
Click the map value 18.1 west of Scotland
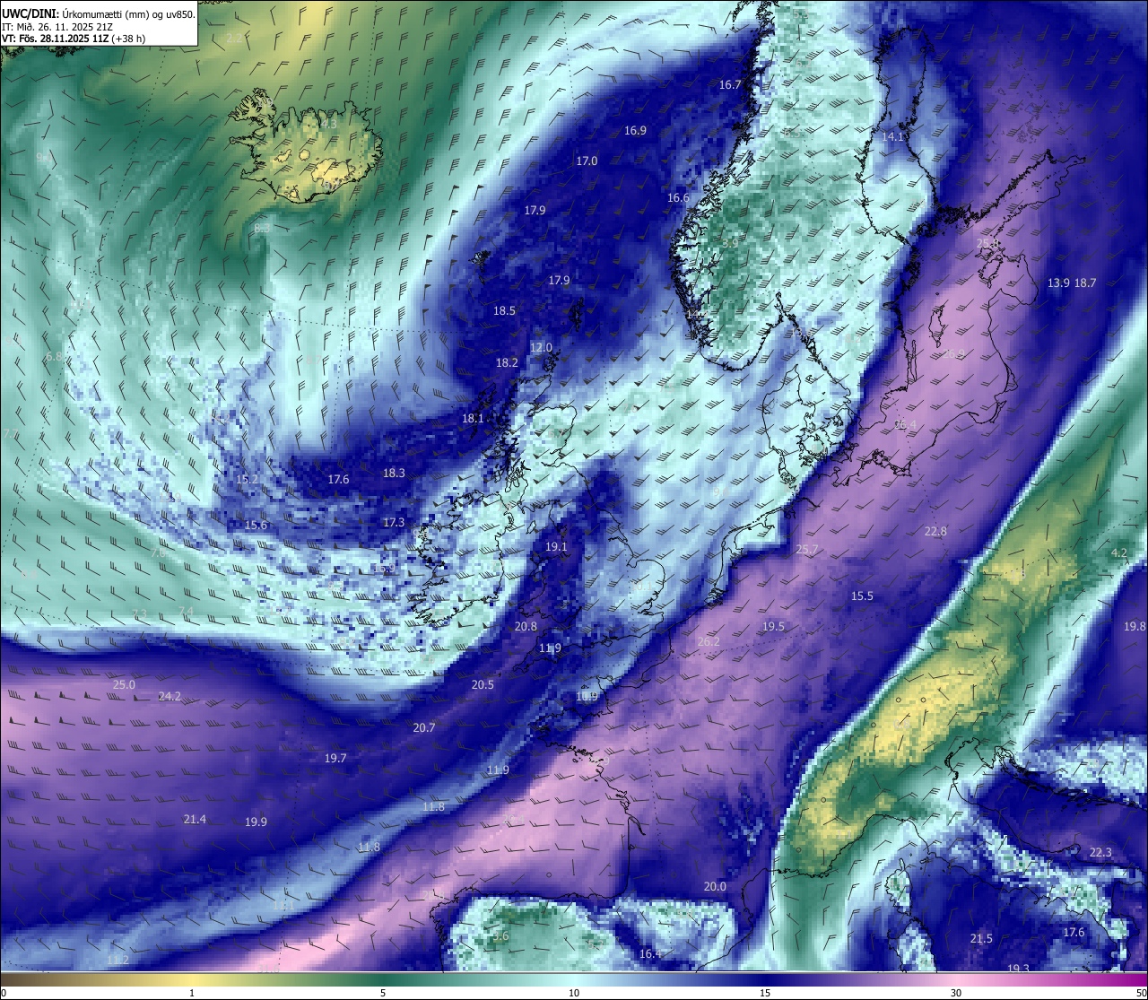(473, 419)
